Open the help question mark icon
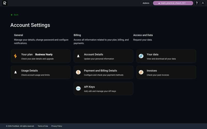The image size is (207, 129). tap(197, 3)
